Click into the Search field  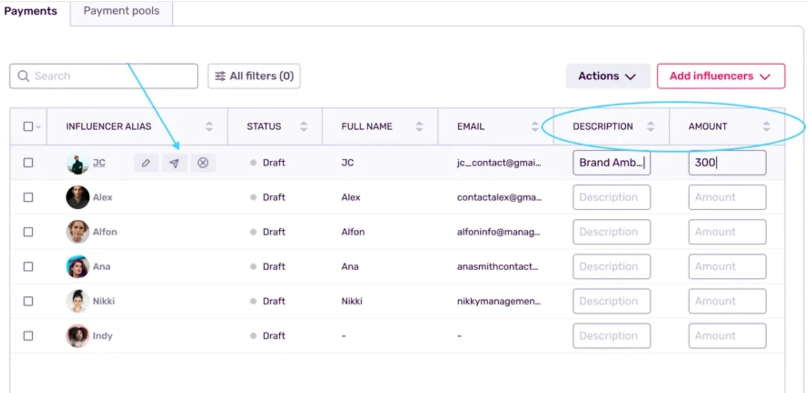(x=104, y=76)
